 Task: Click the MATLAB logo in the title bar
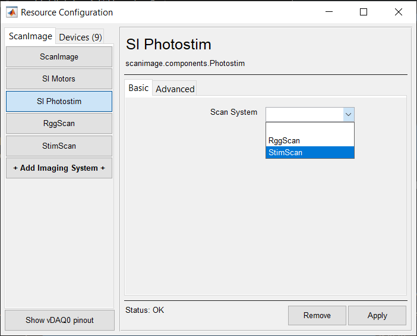12,12
